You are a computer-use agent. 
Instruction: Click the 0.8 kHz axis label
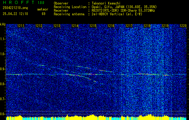click(3, 84)
